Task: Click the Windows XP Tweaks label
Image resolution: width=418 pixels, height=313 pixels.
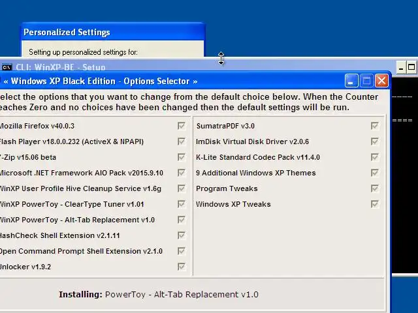Action: tap(233, 204)
